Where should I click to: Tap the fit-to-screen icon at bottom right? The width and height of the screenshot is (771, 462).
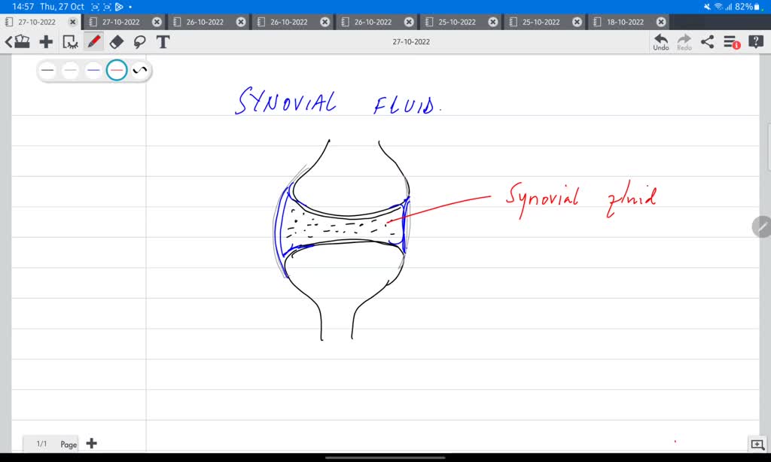coord(759,444)
